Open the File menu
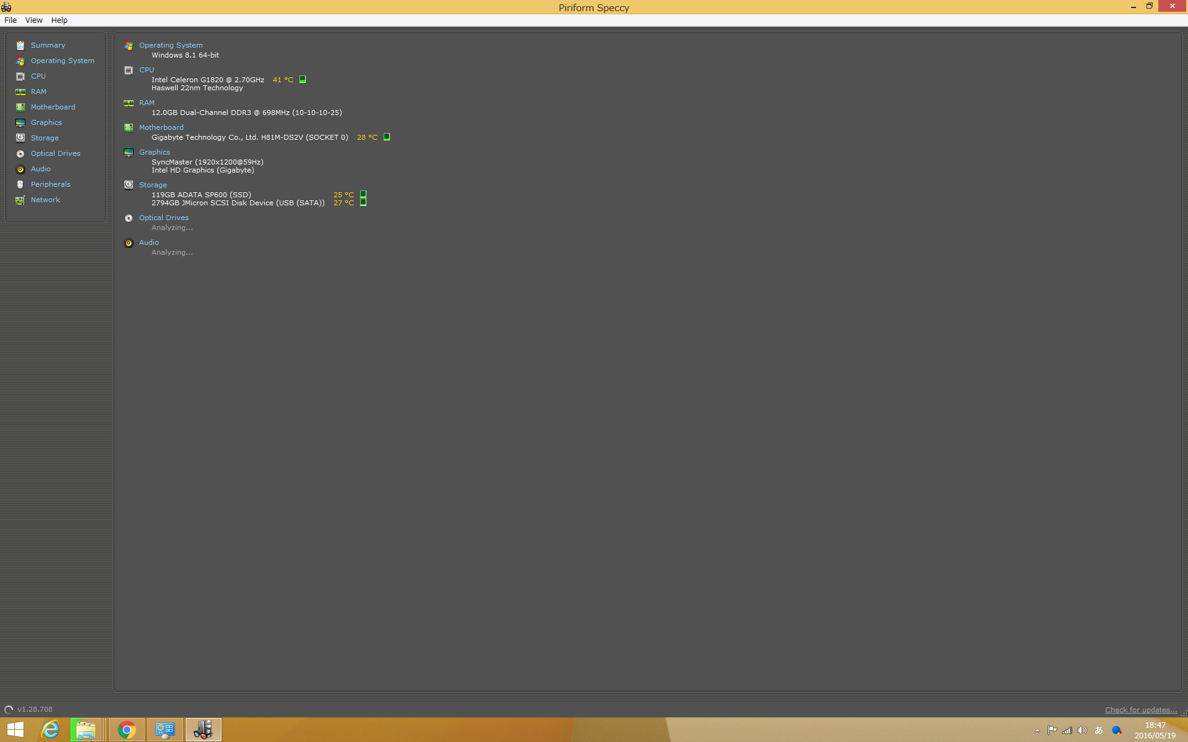The height and width of the screenshot is (742, 1188). coord(11,20)
